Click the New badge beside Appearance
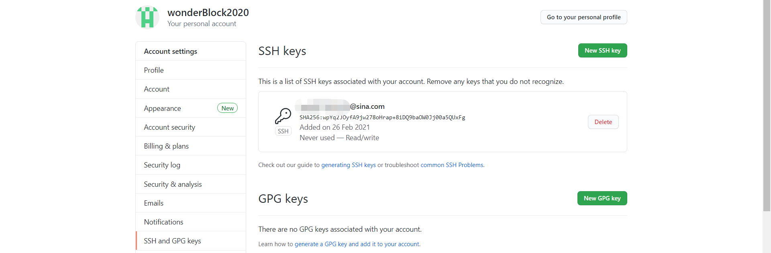 [x=227, y=108]
